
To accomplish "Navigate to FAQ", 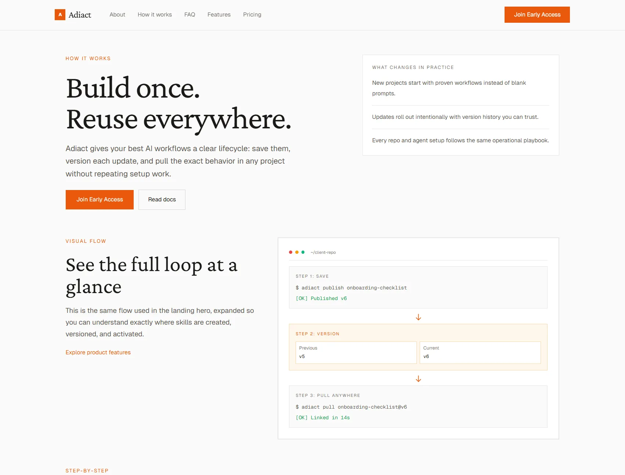I will pos(189,15).
